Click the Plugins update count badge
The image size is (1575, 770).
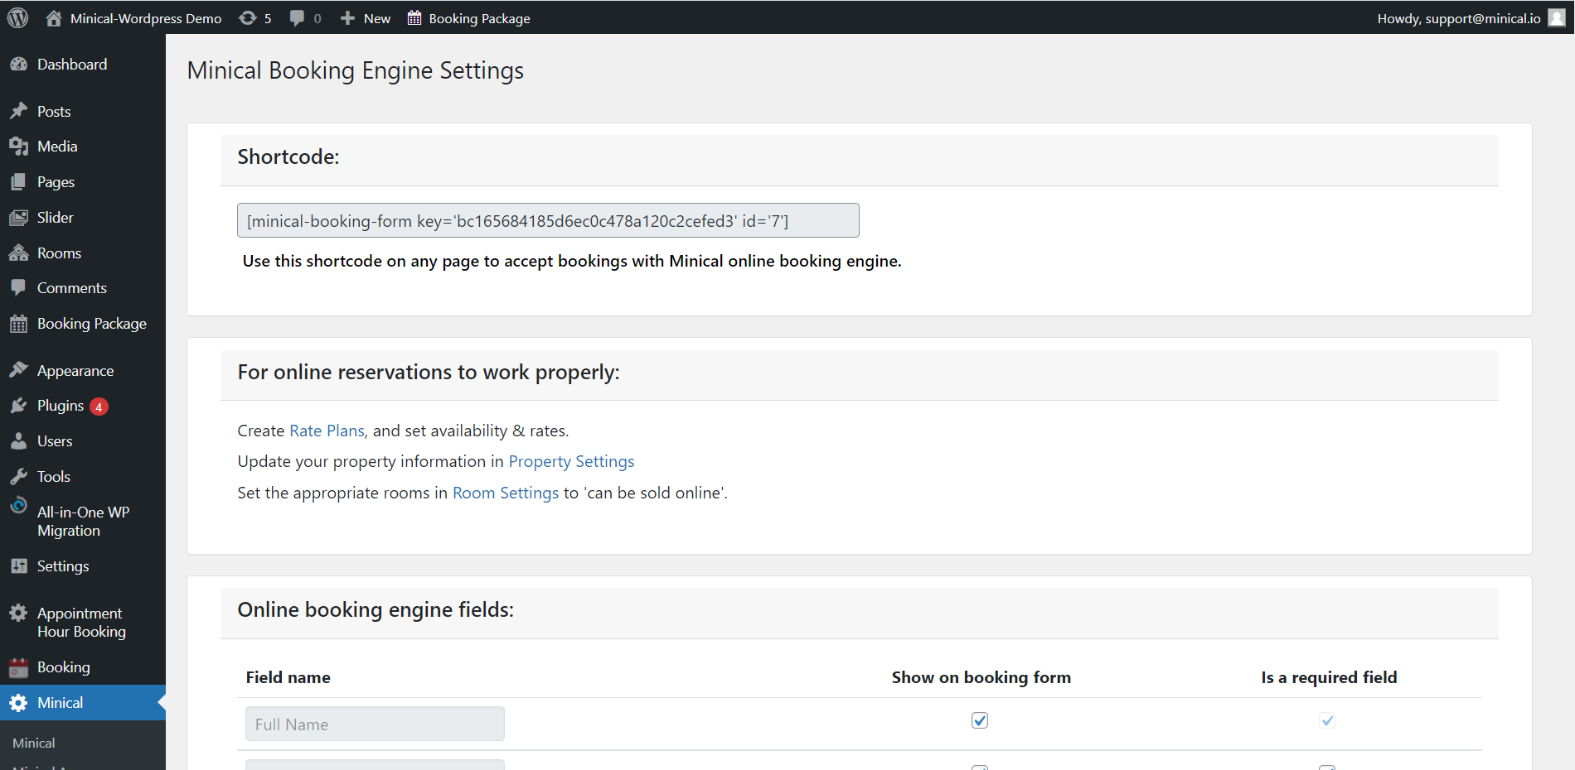click(99, 407)
